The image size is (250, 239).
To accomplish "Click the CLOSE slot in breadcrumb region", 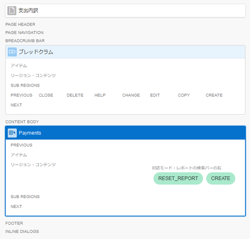I will tap(46, 95).
